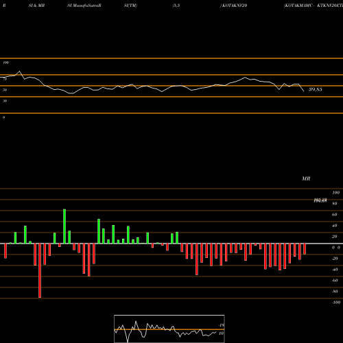Viewport: 343px width, 343px height.
Task: Click the positive '20' label on MR axis
Action: [x=335, y=237]
